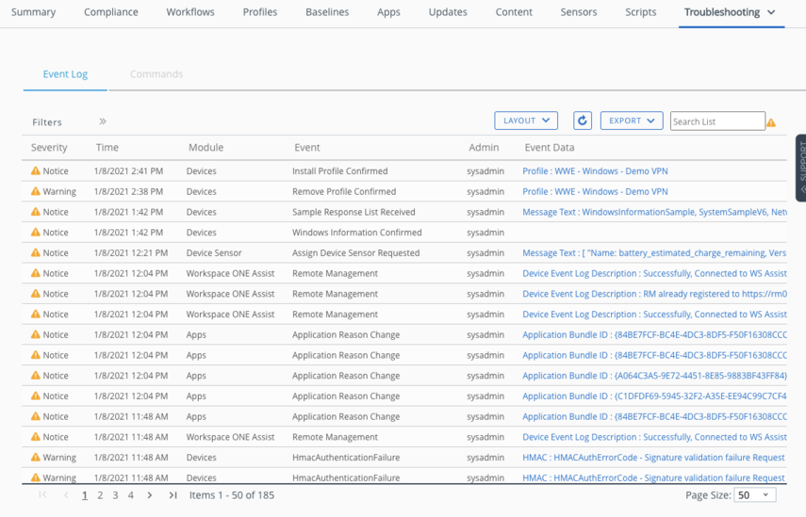The width and height of the screenshot is (806, 517).
Task: Open Install Profile Confirmed event data link
Action: (x=595, y=171)
